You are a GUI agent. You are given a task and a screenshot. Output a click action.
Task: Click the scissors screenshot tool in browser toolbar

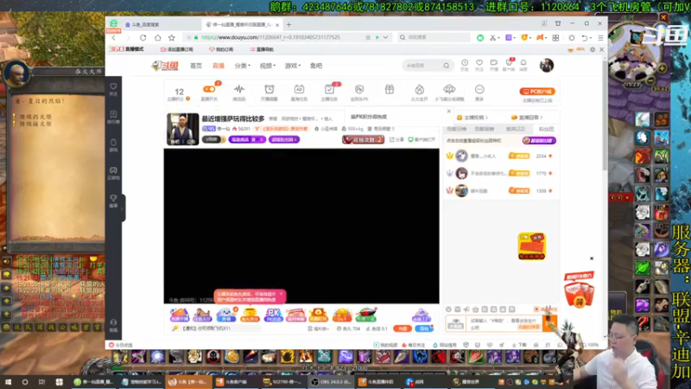492,37
